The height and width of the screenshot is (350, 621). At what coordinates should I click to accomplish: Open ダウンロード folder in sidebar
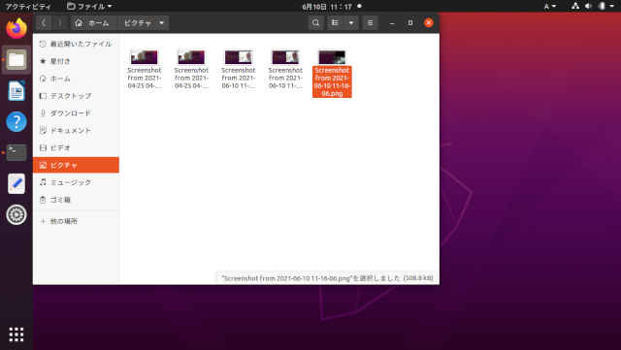pyautogui.click(x=76, y=112)
